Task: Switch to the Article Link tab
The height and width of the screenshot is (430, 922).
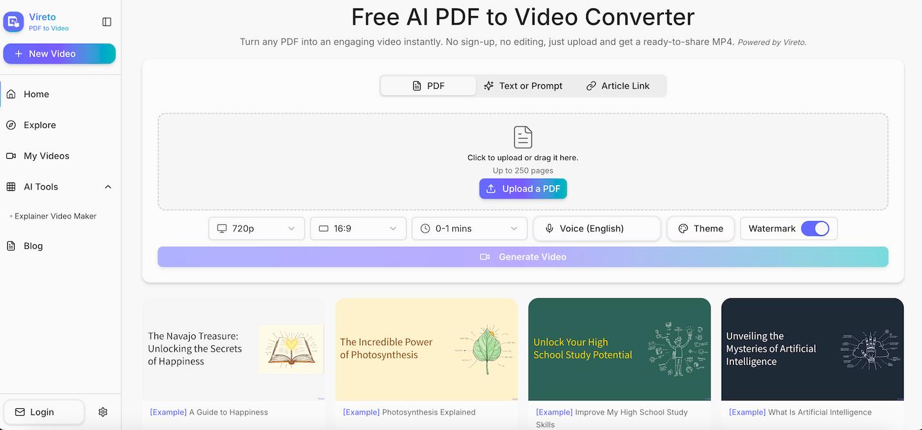Action: 618,85
